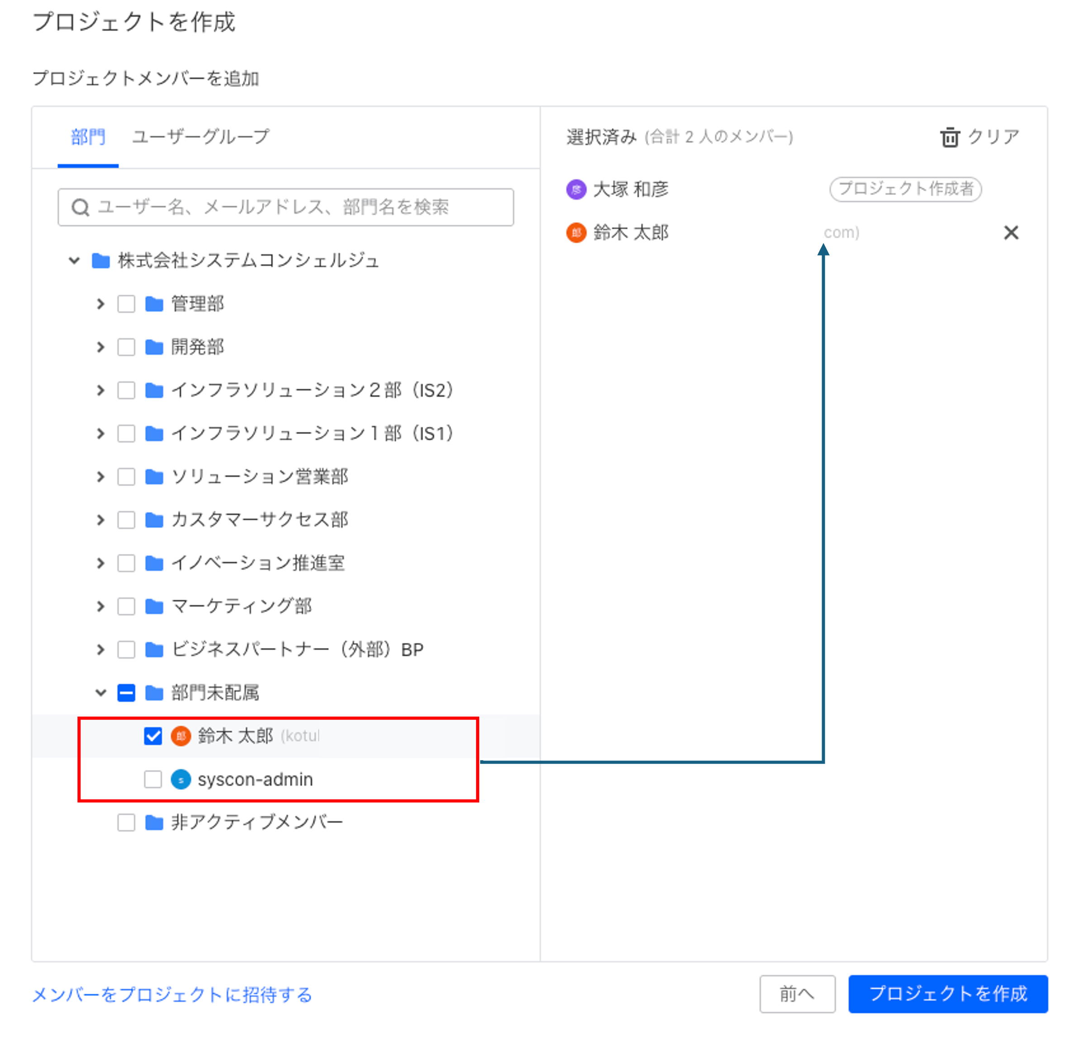This screenshot has height=1040, width=1070.
Task: Click the マーケティング部 folder icon
Action: [x=154, y=606]
